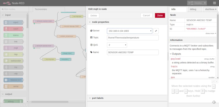The width and height of the screenshot is (219, 107).
Task: Select the Watson IoT node in palette
Action: coord(14,80)
